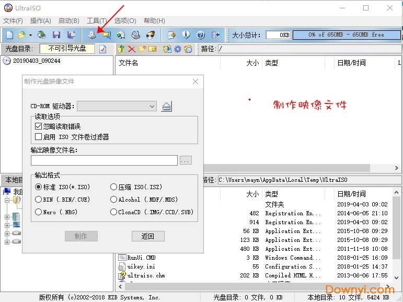Expand the first collapsed local tree node

pos(7,217)
